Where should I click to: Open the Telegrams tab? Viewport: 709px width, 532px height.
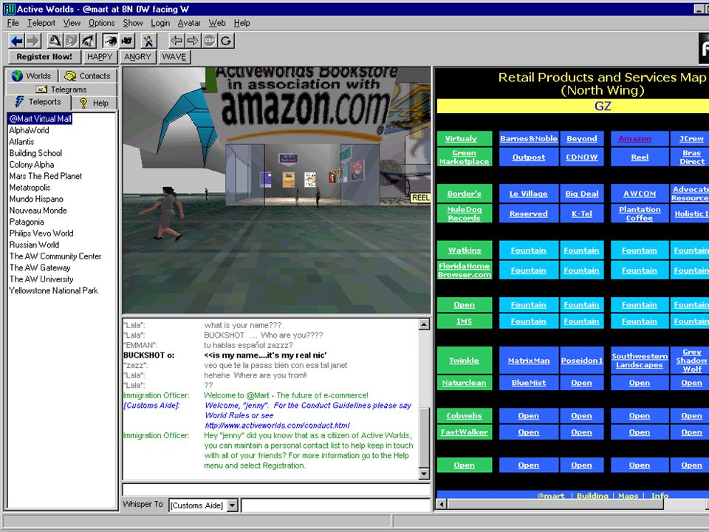61,89
